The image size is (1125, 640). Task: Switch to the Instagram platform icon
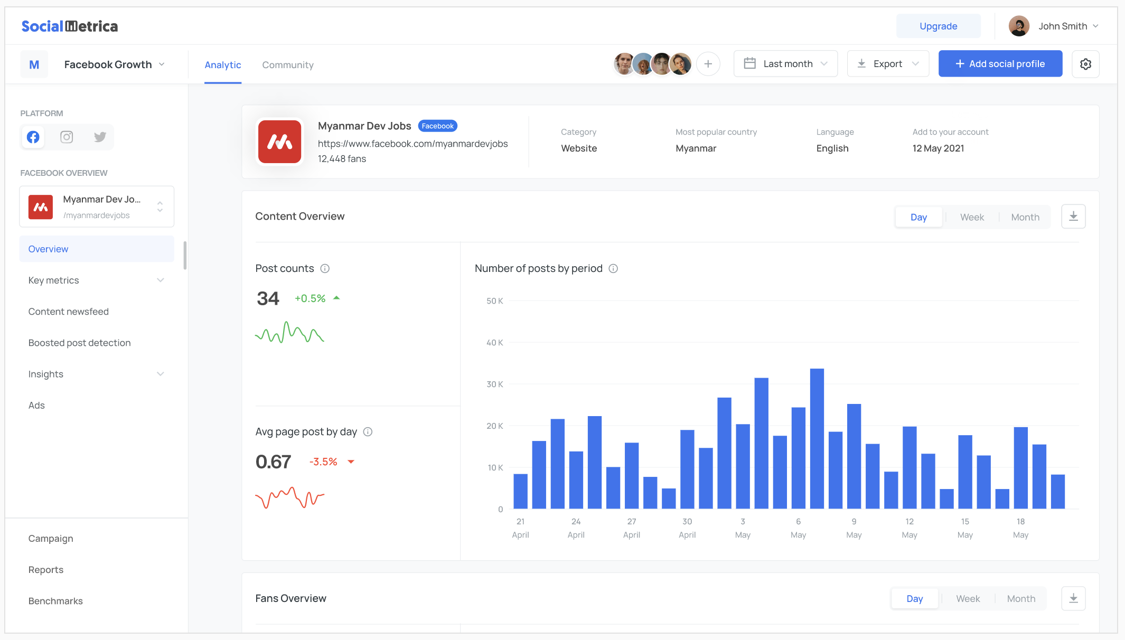tap(67, 137)
